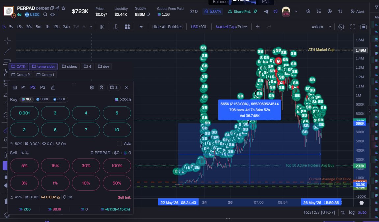The height and width of the screenshot is (222, 379).
Task: Select the trend line drawing tool
Action: pos(7,51)
